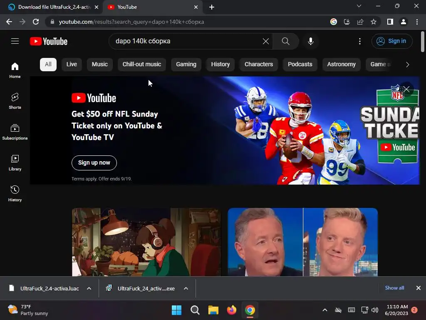Click Show all downloads link
426x320 pixels.
pyautogui.click(x=394, y=288)
